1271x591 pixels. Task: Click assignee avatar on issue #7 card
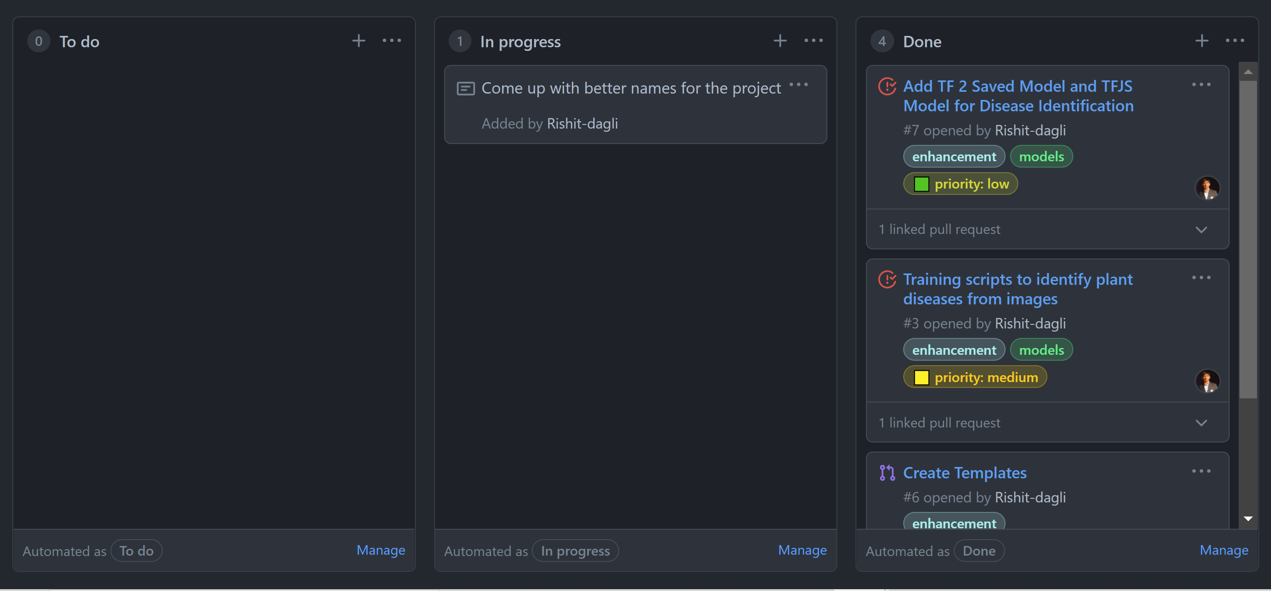click(x=1207, y=188)
